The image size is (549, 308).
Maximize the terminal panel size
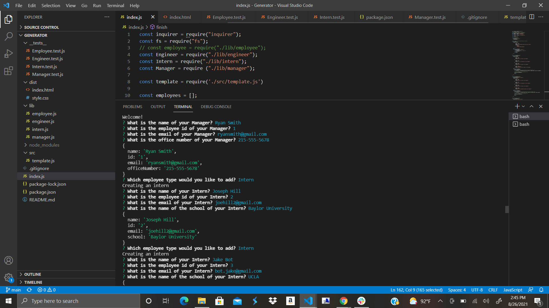tap(532, 106)
